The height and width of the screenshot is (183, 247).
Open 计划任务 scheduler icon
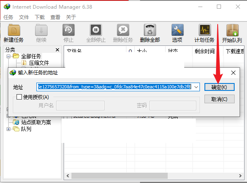204,30
